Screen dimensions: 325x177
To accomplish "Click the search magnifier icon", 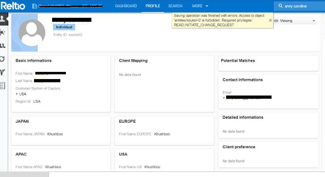I will (280, 6).
